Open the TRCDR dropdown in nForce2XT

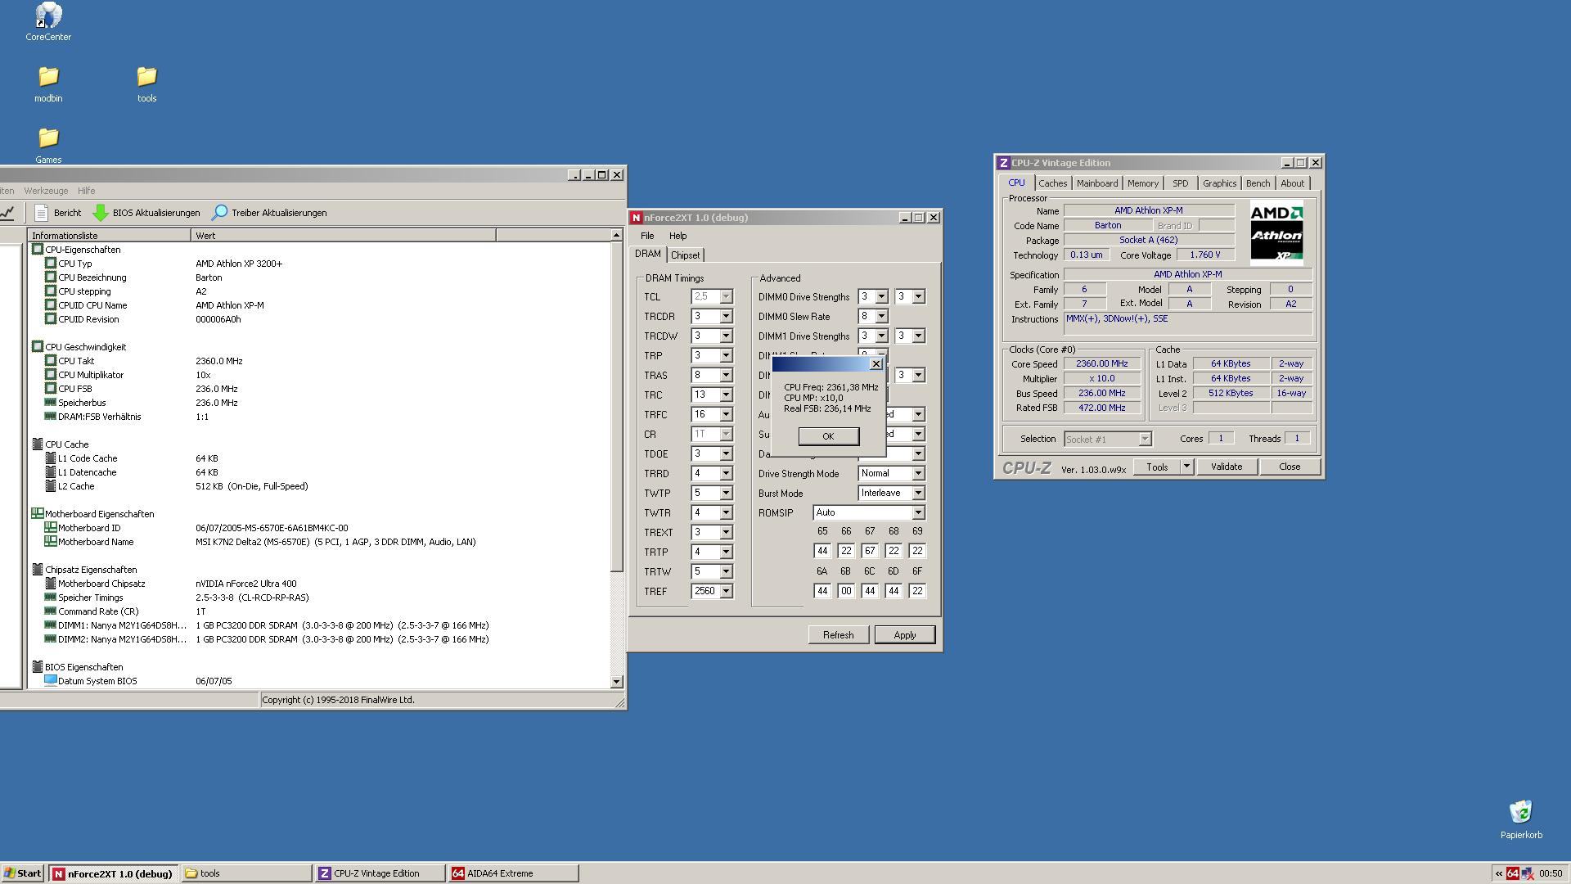(726, 317)
